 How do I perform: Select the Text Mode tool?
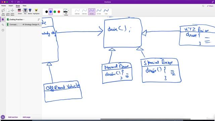point(3,12)
